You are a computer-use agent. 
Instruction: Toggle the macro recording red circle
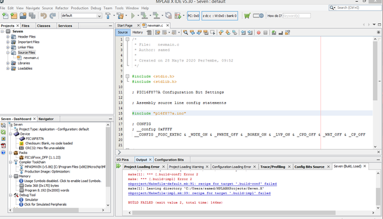coord(259,32)
